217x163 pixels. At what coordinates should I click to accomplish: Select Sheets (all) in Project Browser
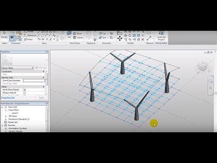[13, 122]
